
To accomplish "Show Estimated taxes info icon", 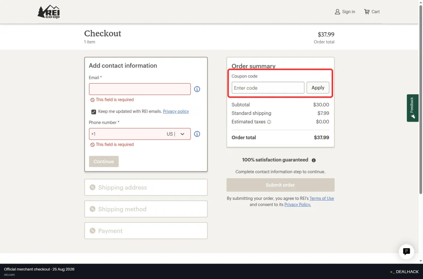I will click(269, 122).
